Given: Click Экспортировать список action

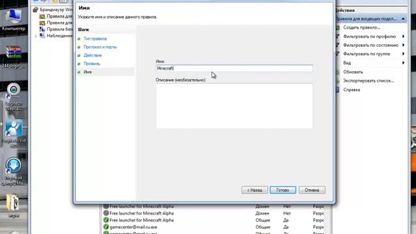Looking at the screenshot, I should (x=369, y=81).
